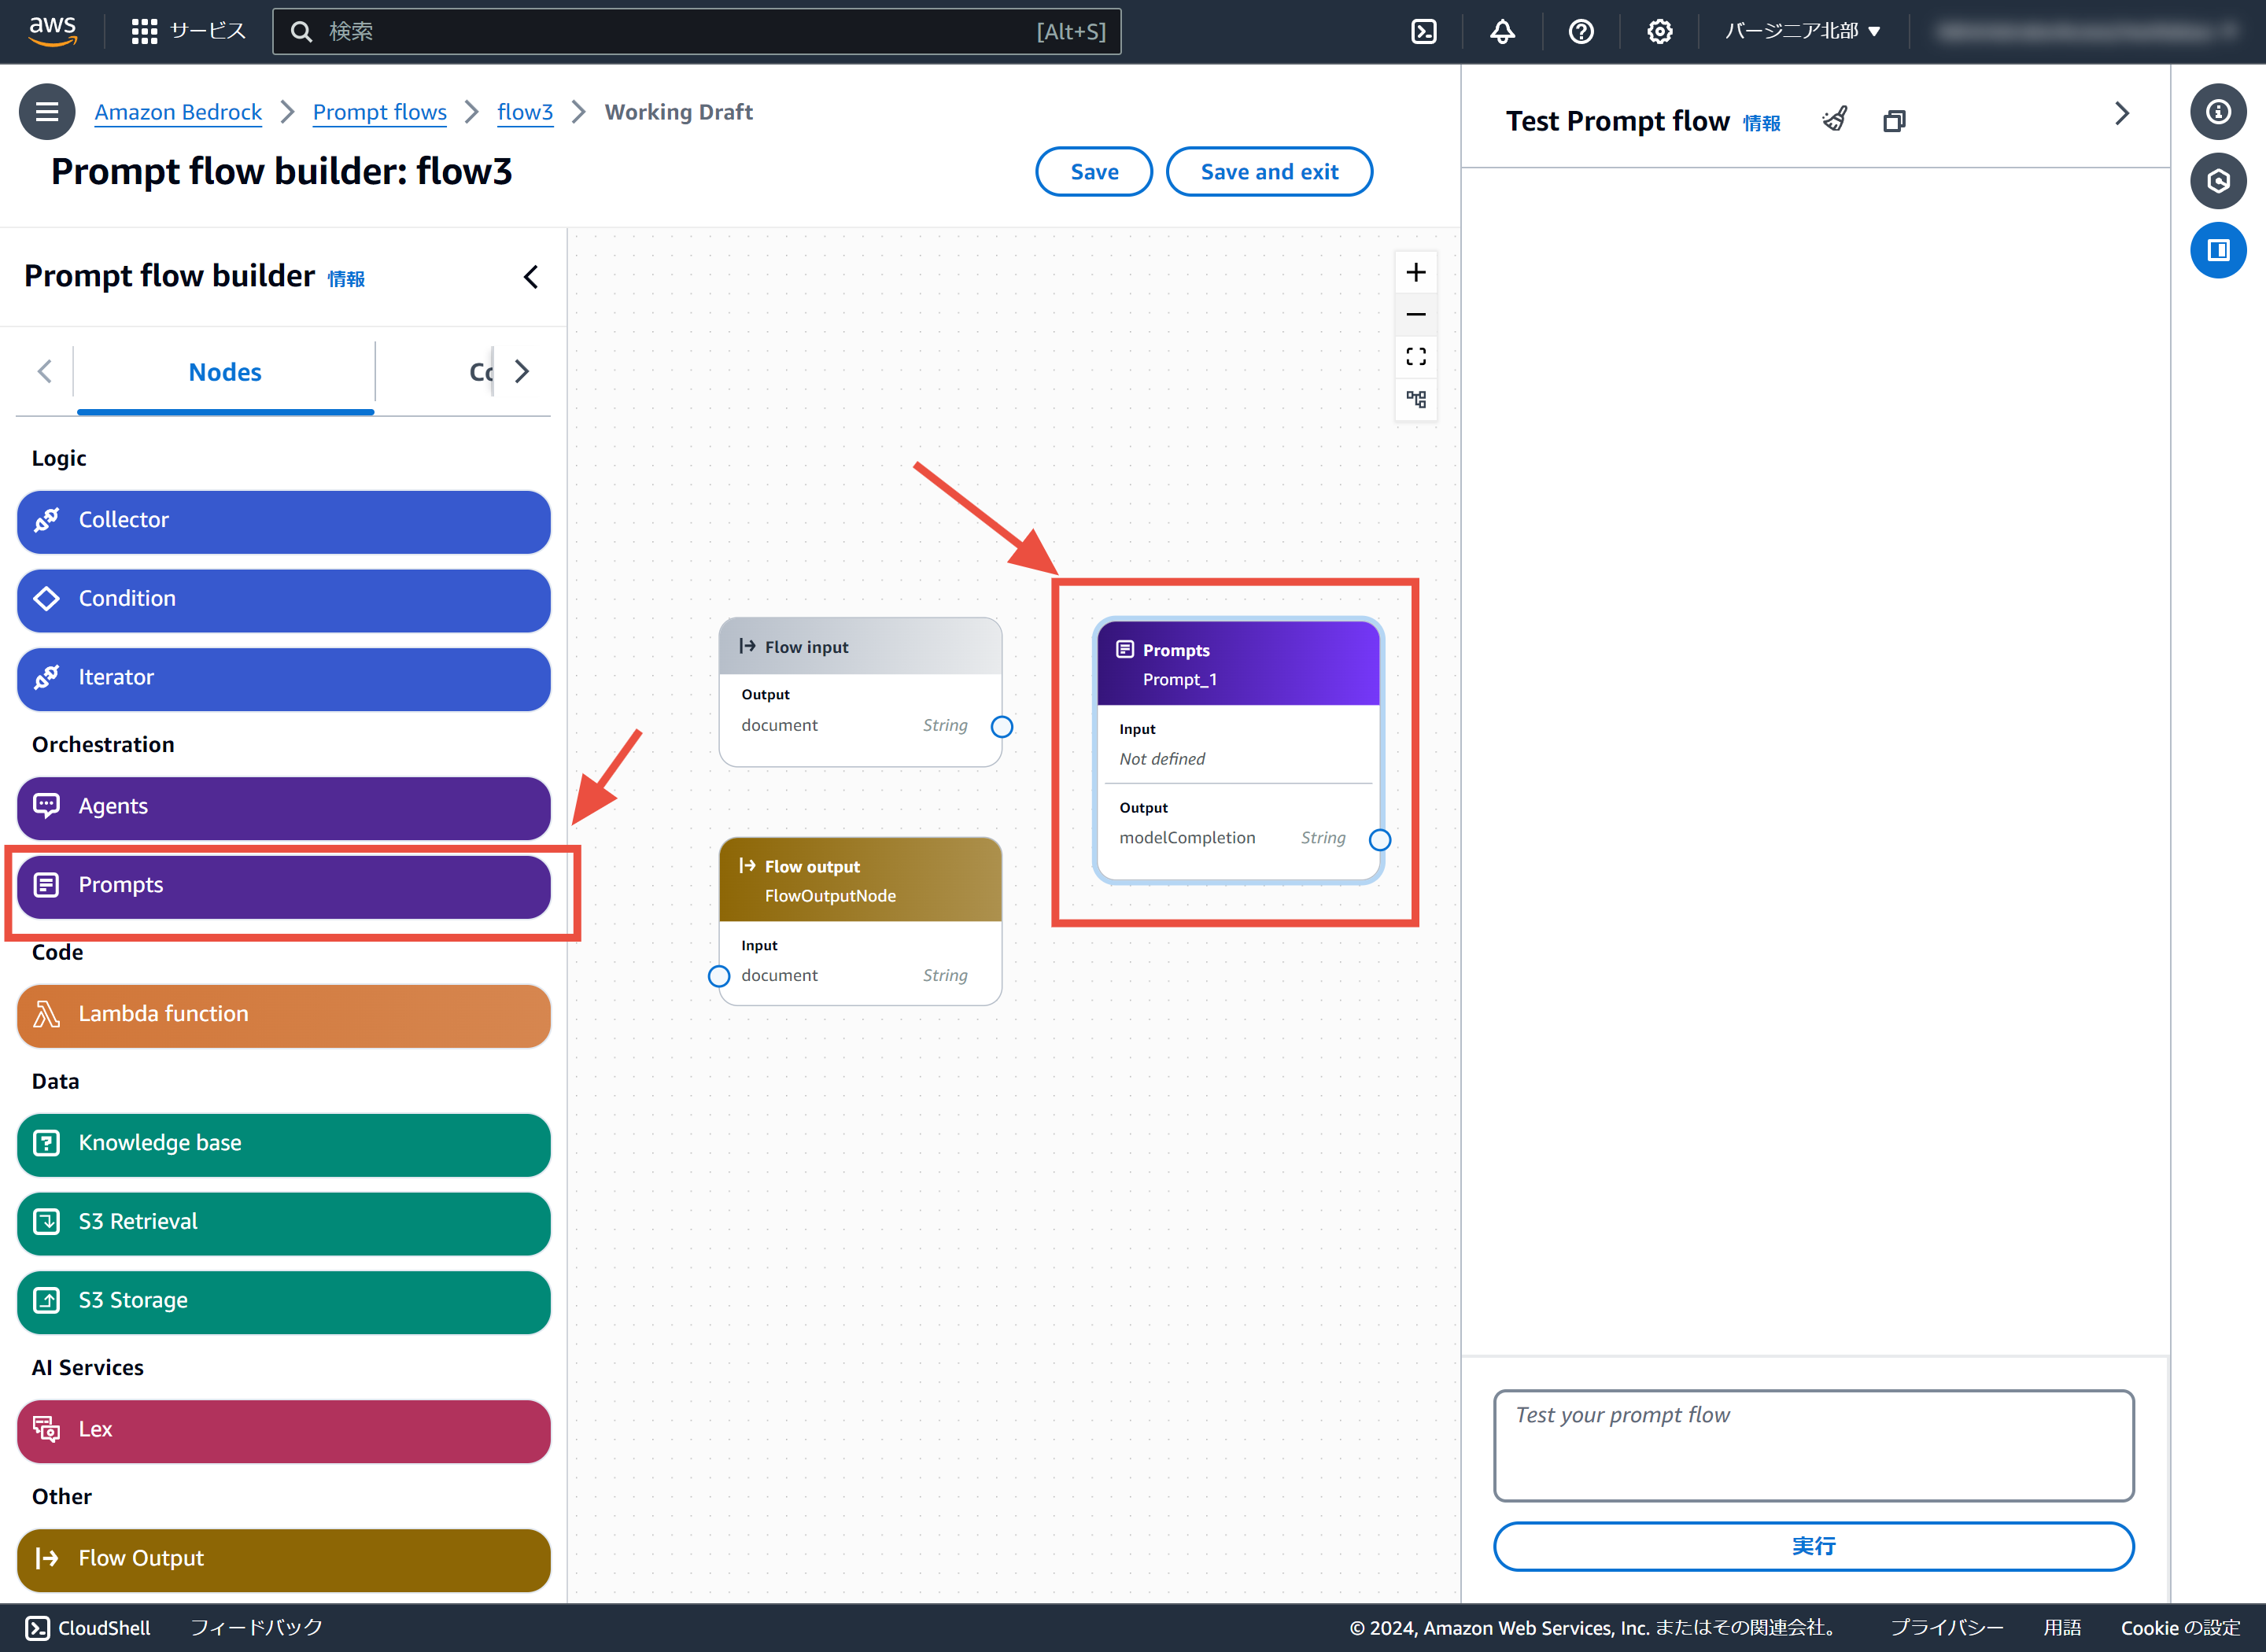Open the サービス services menu

188,32
